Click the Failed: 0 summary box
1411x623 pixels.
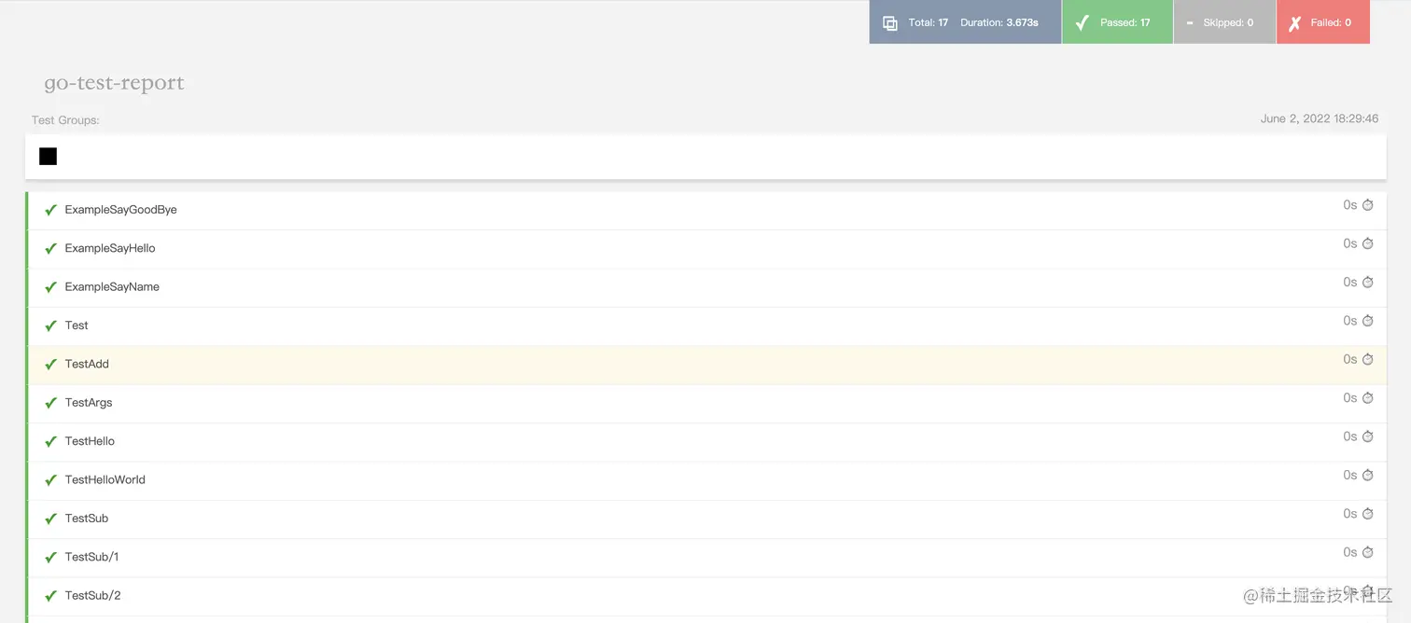tap(1323, 21)
